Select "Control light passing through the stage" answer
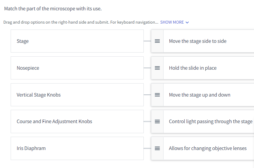 pyautogui.click(x=211, y=121)
